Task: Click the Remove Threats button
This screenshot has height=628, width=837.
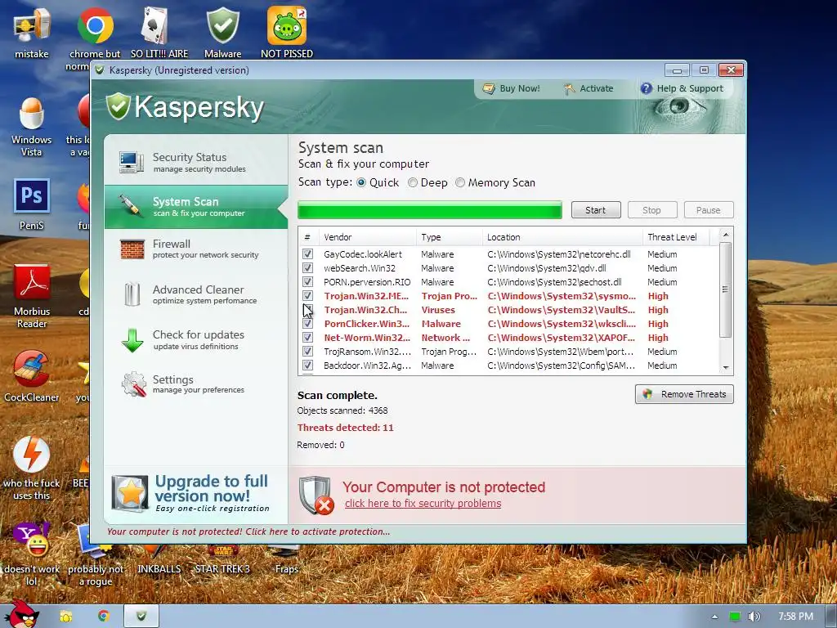Action: (x=684, y=394)
